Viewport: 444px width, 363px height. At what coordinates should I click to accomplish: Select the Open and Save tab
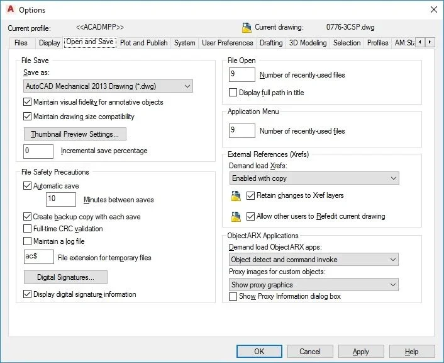pos(90,42)
